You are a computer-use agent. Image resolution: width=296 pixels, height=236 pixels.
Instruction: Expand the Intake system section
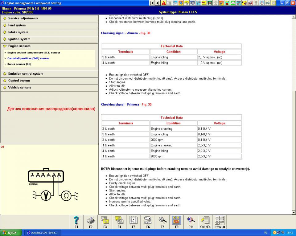(49, 32)
